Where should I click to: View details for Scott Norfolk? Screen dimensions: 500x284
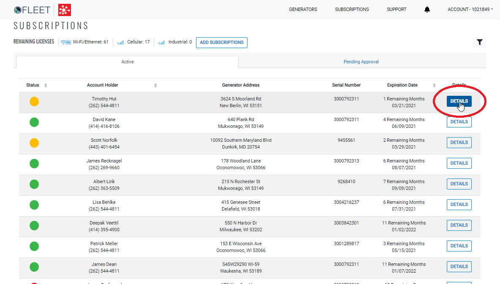click(x=459, y=143)
